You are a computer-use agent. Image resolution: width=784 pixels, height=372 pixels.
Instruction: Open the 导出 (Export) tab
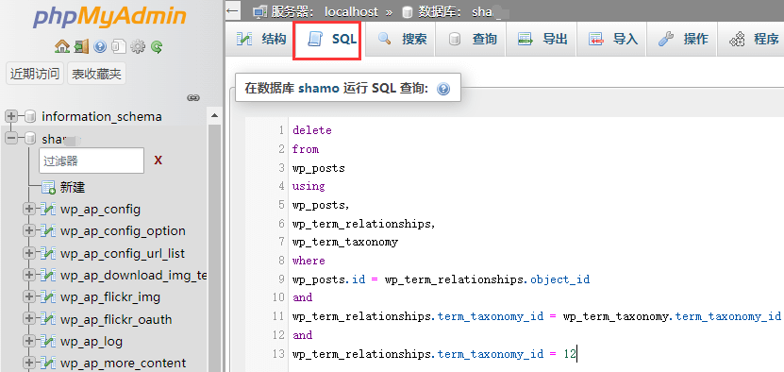pos(542,39)
